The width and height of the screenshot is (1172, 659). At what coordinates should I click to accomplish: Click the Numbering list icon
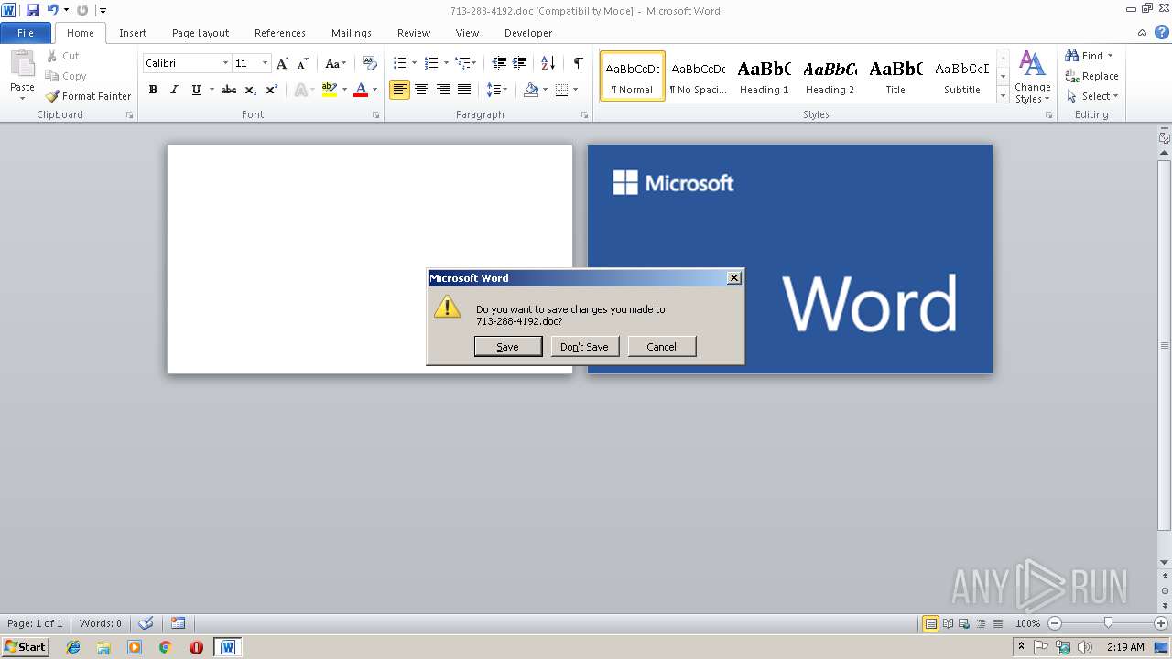click(x=431, y=63)
